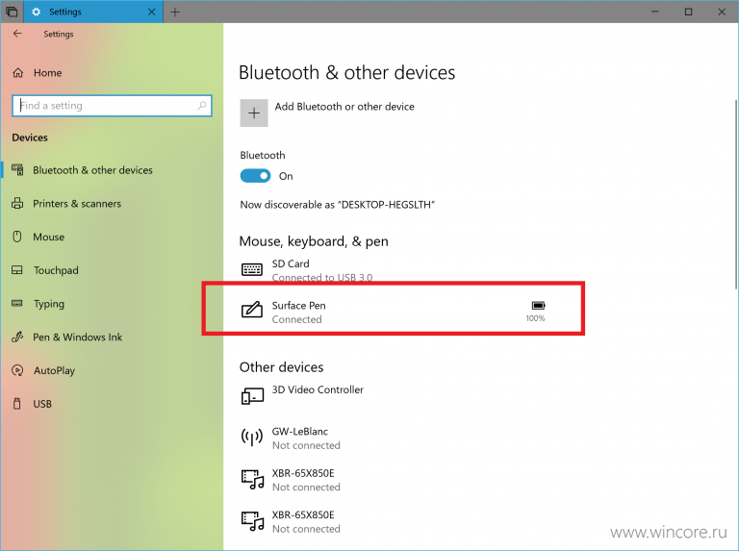The height and width of the screenshot is (551, 739).
Task: Select the SD Card device name
Action: 291,263
